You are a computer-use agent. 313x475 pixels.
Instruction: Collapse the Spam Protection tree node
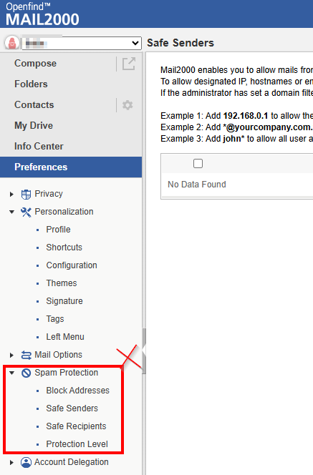click(11, 373)
